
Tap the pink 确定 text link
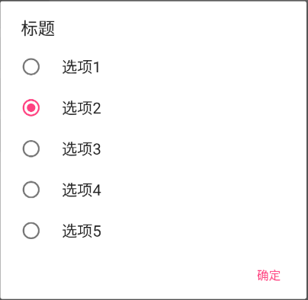click(x=268, y=276)
